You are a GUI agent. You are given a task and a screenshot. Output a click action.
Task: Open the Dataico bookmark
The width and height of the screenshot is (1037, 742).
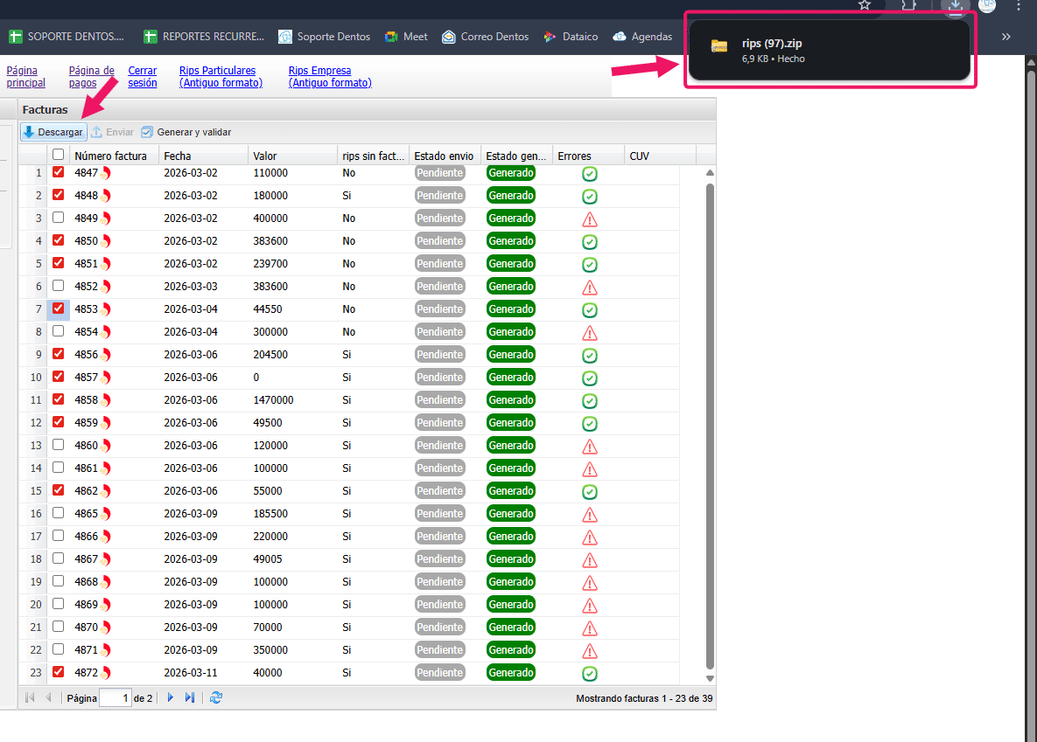pyautogui.click(x=571, y=37)
